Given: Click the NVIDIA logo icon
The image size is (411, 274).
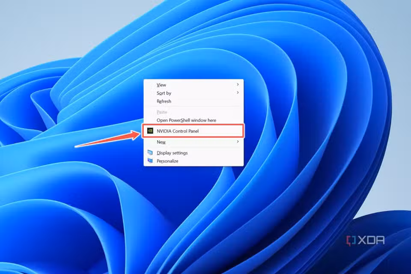Looking at the screenshot, I should pos(150,131).
